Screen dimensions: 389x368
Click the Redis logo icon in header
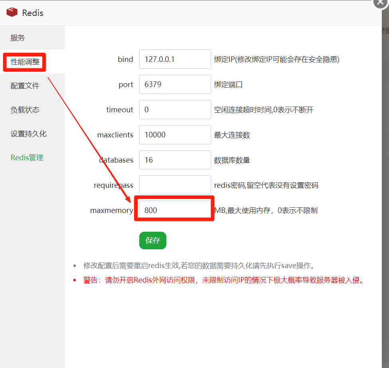(x=12, y=12)
